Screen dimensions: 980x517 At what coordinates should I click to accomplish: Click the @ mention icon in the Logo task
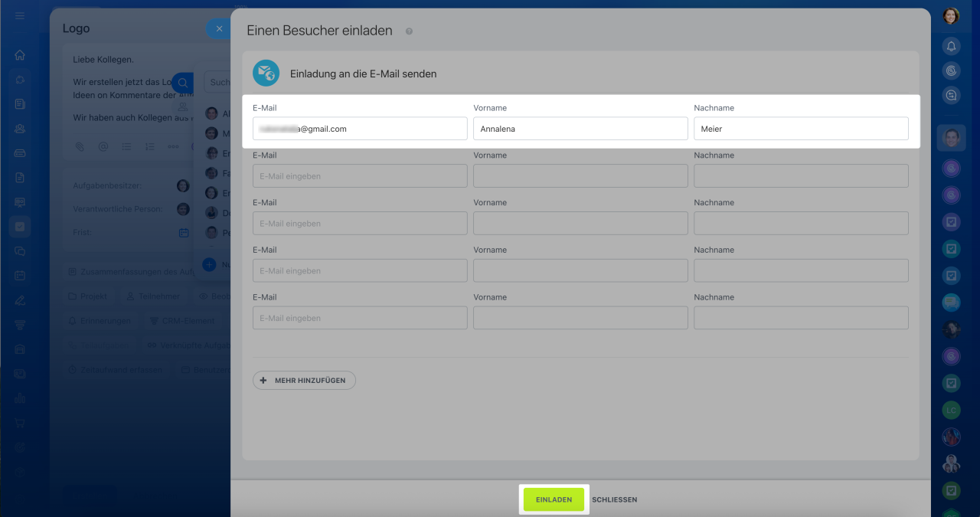103,146
